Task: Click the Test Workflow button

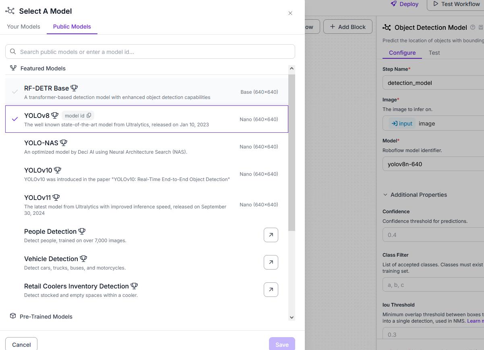Action: coord(456,4)
